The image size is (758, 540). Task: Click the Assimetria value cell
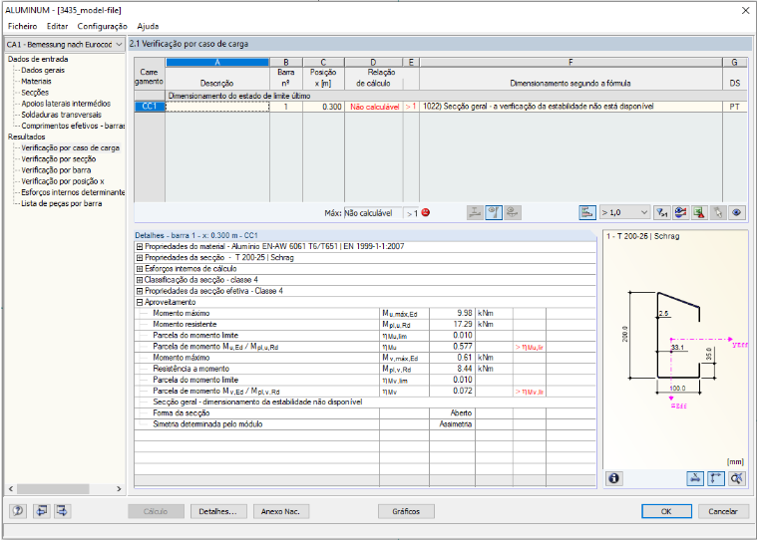452,424
